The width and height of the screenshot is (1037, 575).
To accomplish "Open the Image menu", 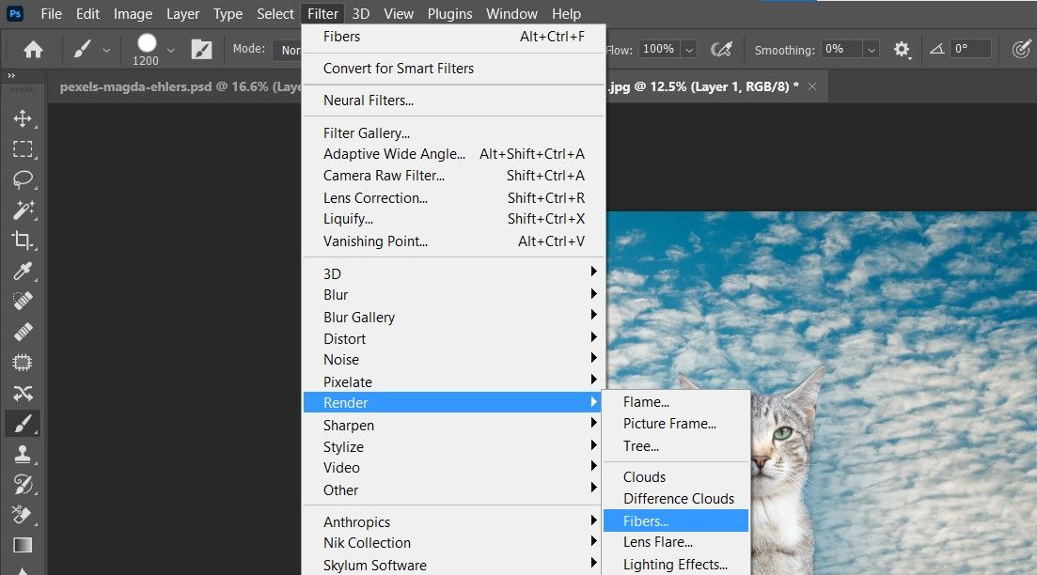I will 133,14.
